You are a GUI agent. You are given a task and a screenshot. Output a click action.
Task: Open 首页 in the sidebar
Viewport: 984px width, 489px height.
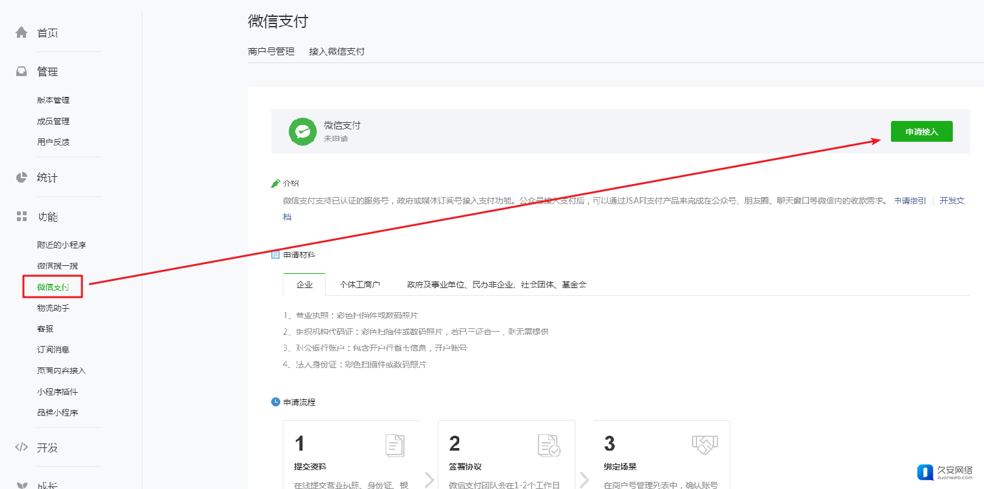(47, 33)
